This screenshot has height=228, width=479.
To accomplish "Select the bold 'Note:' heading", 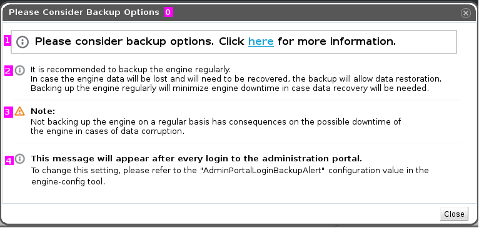I will 43,111.
